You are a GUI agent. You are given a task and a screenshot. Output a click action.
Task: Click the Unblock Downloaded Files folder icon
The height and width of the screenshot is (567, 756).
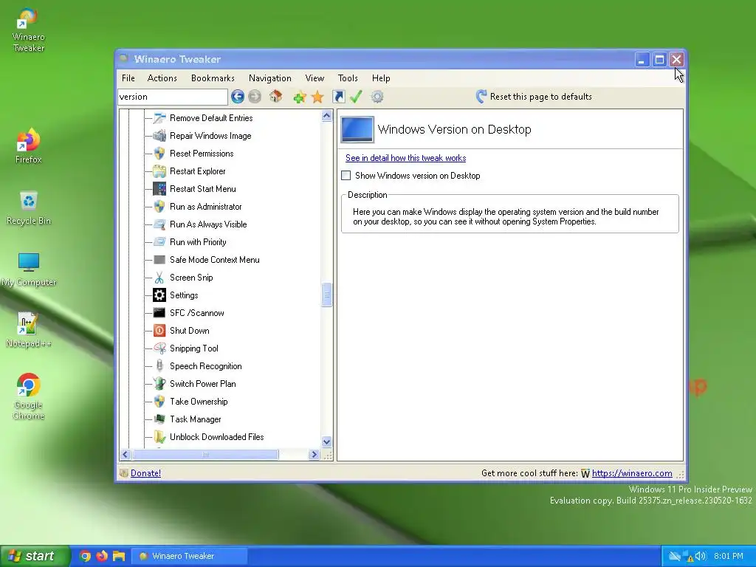pos(159,437)
